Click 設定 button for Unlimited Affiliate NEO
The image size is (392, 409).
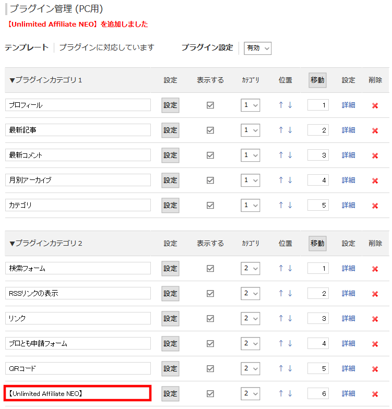[x=170, y=393]
